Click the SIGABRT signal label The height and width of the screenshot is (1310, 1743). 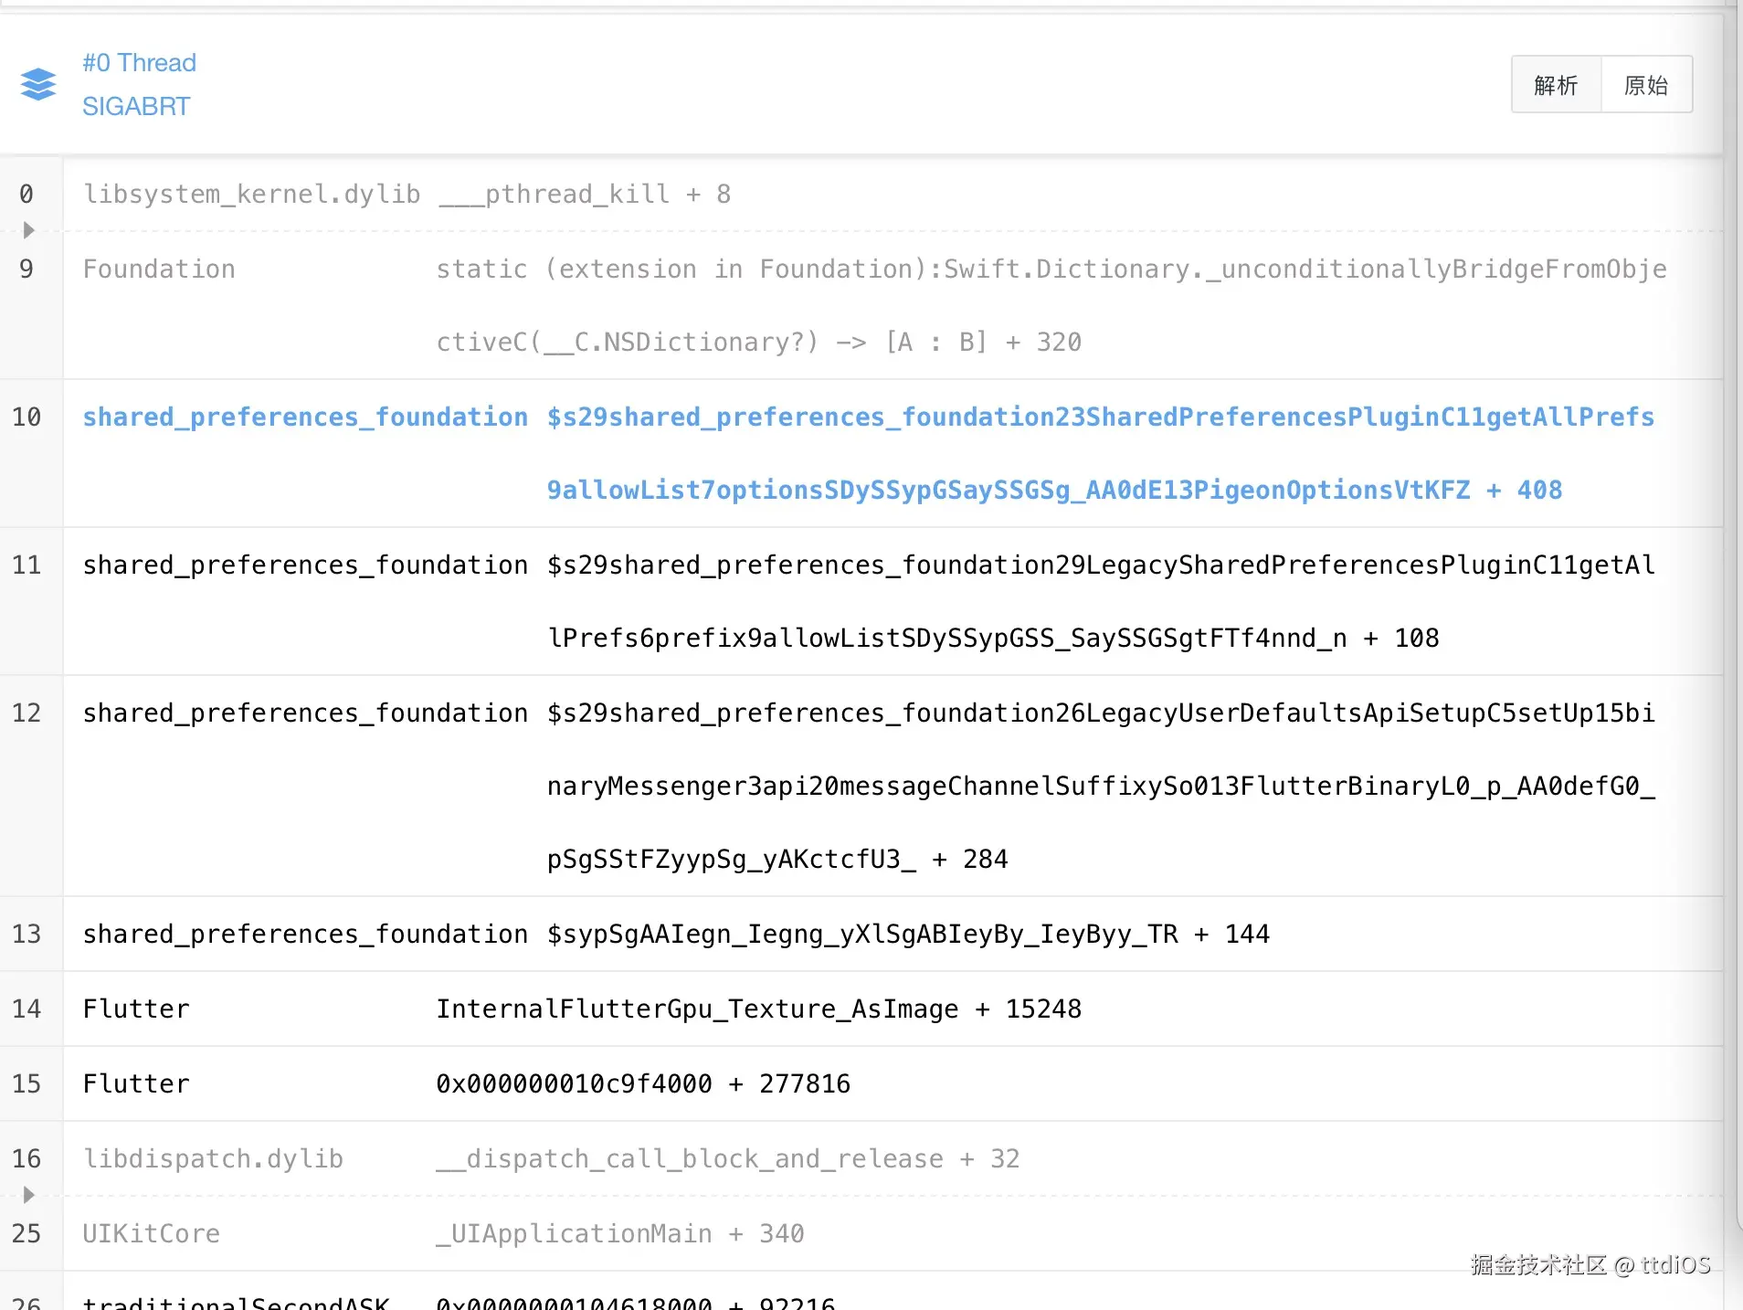[136, 106]
